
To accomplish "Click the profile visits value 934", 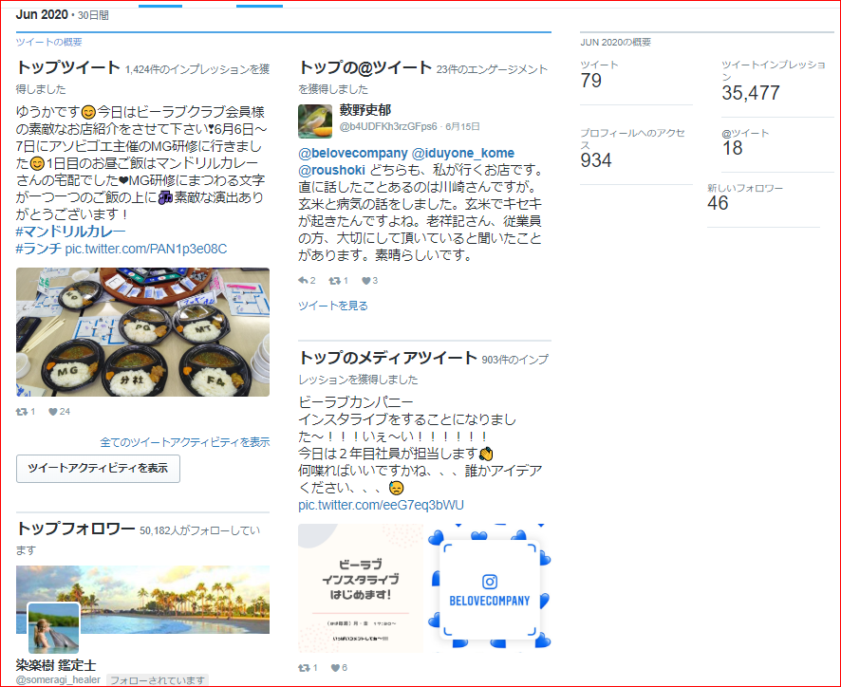I will 596,160.
